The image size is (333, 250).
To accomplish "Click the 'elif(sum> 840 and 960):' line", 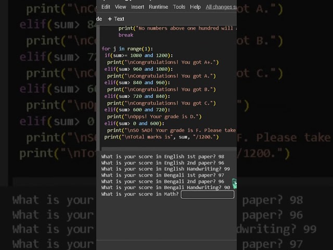I will (x=137, y=82).
